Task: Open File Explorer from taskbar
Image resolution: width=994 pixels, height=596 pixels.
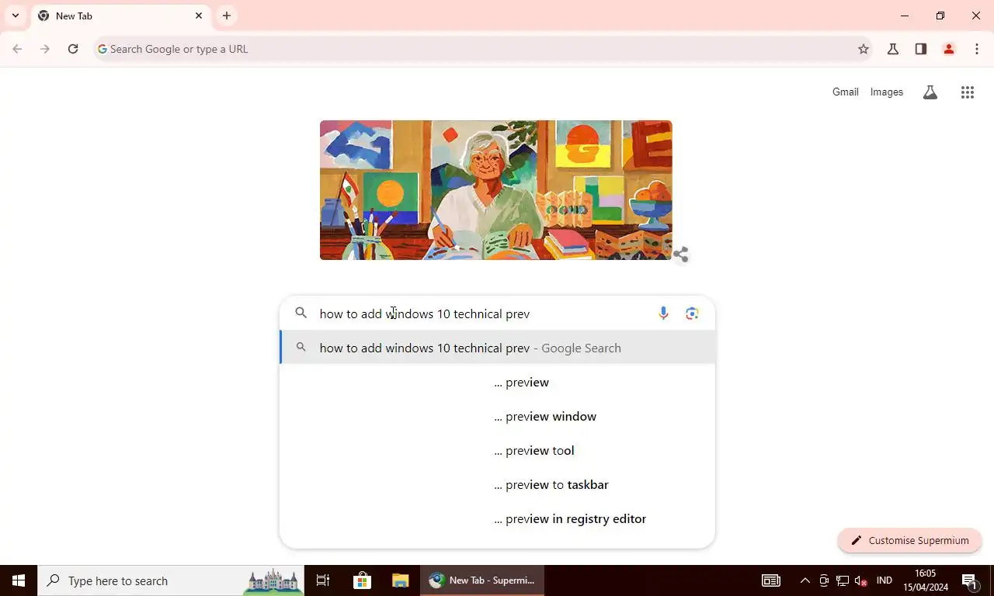Action: tap(400, 580)
